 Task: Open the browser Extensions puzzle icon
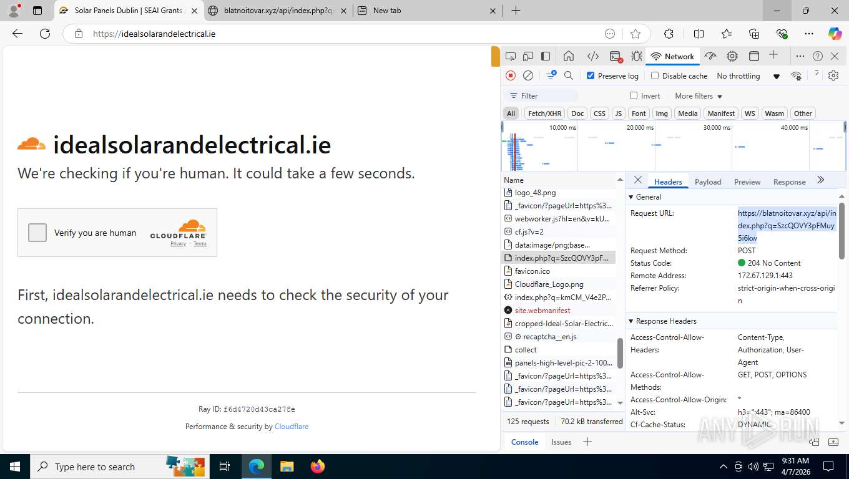click(669, 34)
